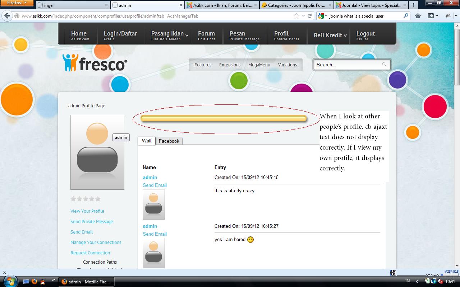Click the muted volume tray icon
Viewport: 460px width, 287px height.
point(440,282)
